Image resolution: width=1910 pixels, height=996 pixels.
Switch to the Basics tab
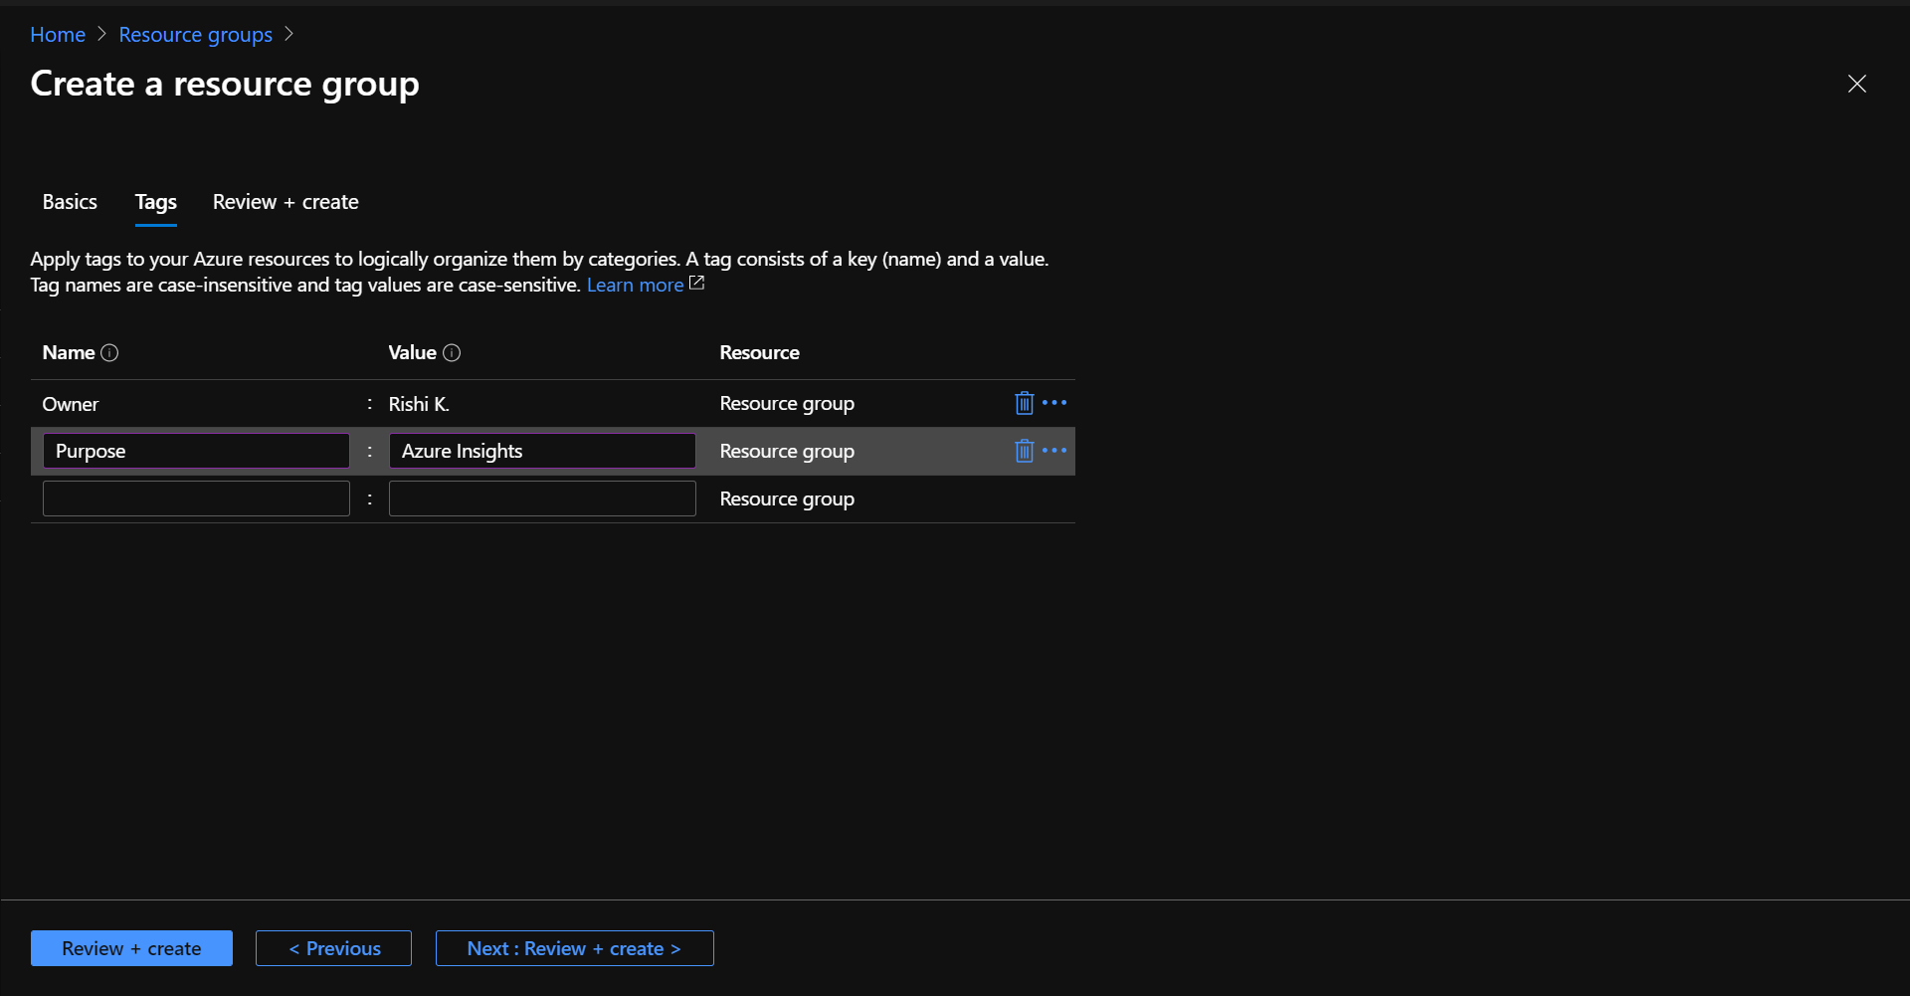[70, 202]
